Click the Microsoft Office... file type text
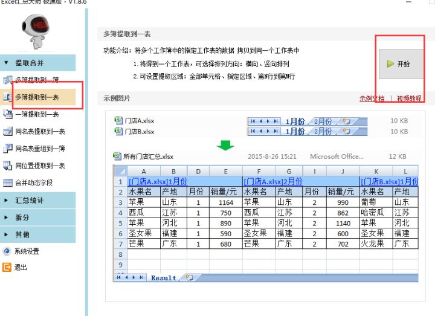This screenshot has height=316, width=435. tap(337, 156)
